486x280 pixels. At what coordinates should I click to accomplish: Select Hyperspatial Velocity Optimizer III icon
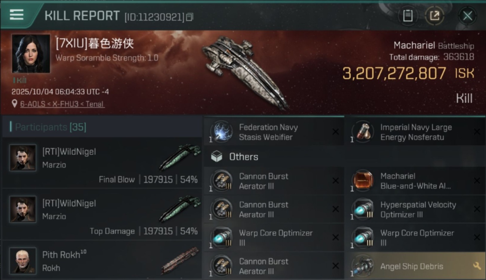pyautogui.click(x=363, y=209)
